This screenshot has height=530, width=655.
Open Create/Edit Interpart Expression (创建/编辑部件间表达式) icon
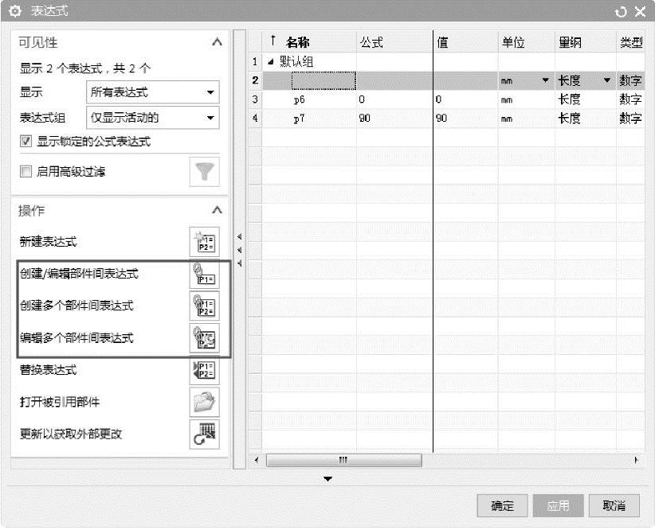[204, 275]
